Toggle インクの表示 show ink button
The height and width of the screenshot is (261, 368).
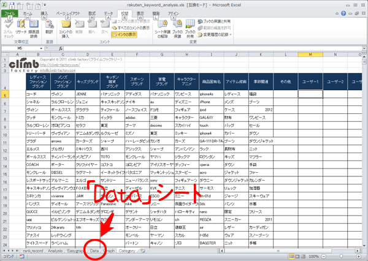[x=124, y=34]
